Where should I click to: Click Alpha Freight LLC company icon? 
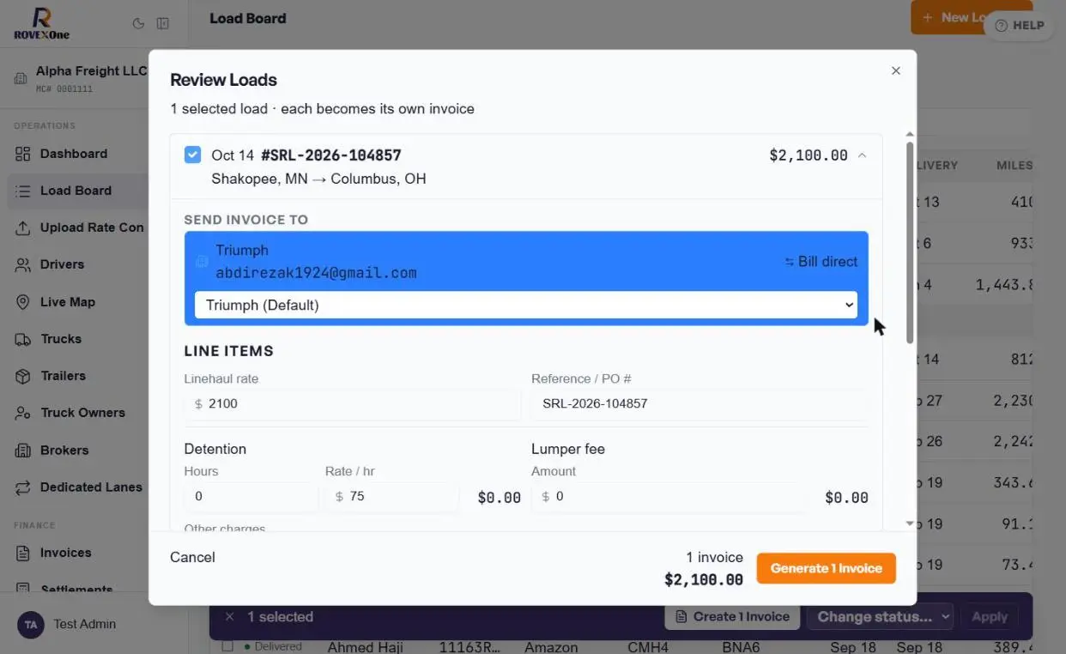tap(21, 79)
